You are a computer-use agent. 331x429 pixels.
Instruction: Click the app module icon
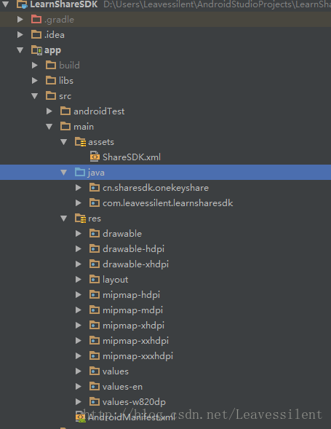(36, 50)
